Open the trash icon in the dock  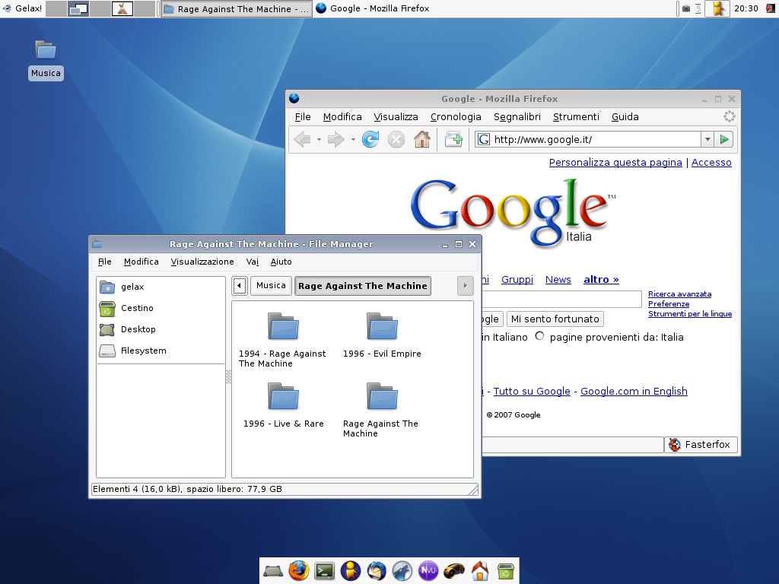(506, 571)
